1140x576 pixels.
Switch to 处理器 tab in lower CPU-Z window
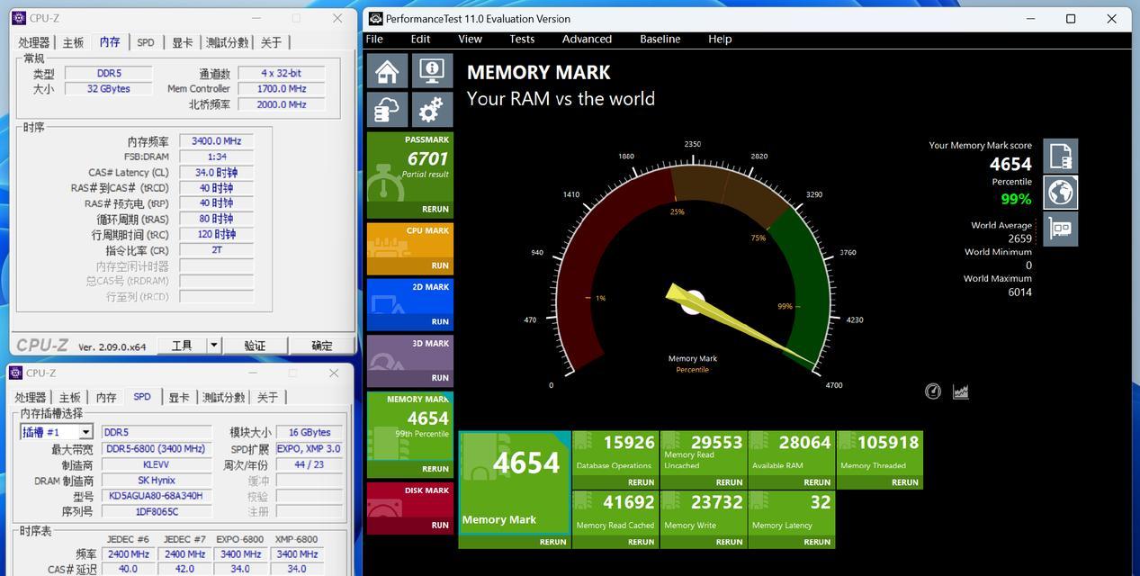click(31, 398)
